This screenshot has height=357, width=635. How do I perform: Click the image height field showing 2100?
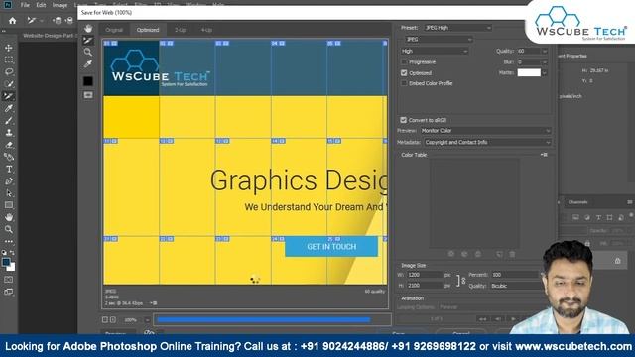point(425,286)
